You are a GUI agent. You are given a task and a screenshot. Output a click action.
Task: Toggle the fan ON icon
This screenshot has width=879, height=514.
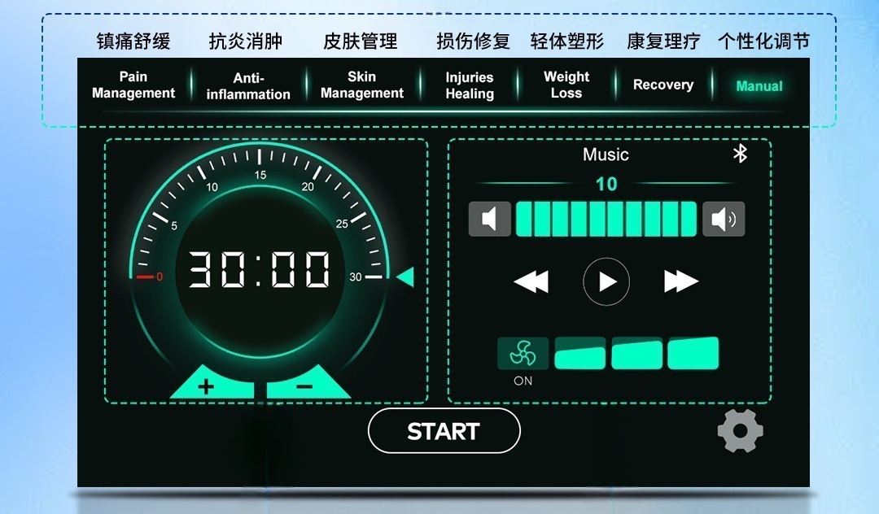click(523, 354)
